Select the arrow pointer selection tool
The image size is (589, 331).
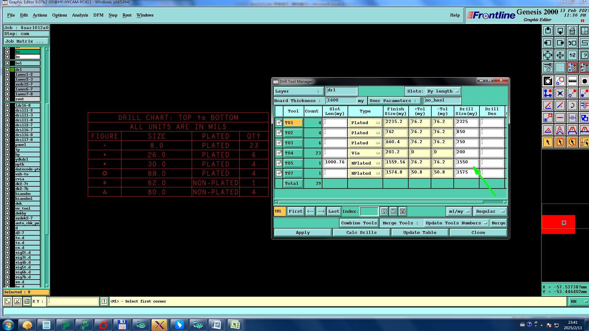(x=548, y=142)
